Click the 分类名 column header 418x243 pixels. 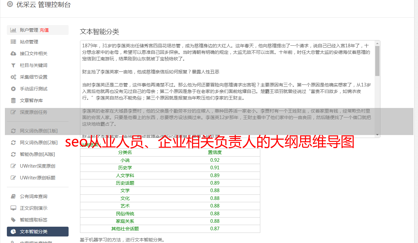click(125, 152)
